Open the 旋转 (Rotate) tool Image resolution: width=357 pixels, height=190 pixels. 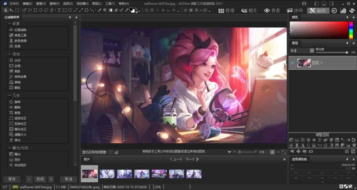(17, 102)
